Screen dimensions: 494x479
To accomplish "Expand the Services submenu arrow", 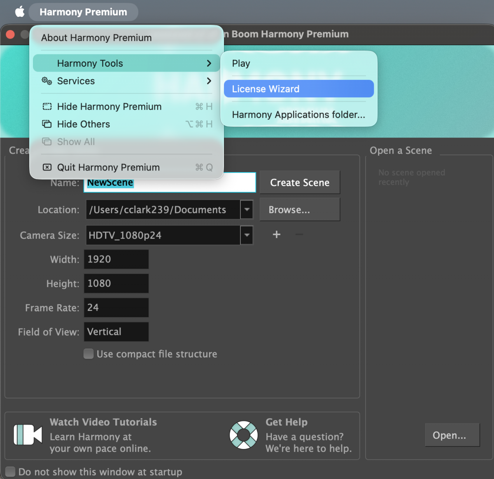I will tap(209, 81).
